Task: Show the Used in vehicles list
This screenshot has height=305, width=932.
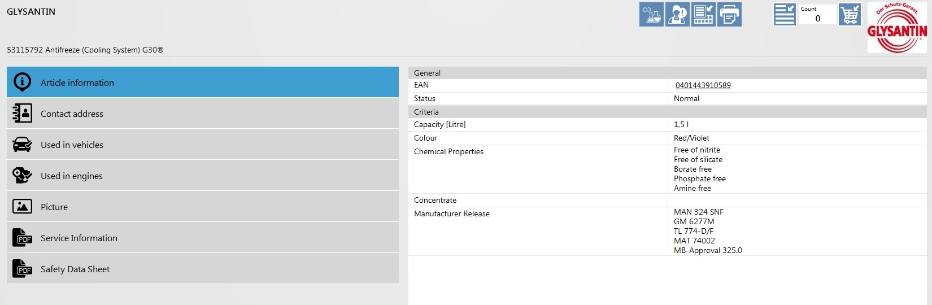Action: click(203, 144)
